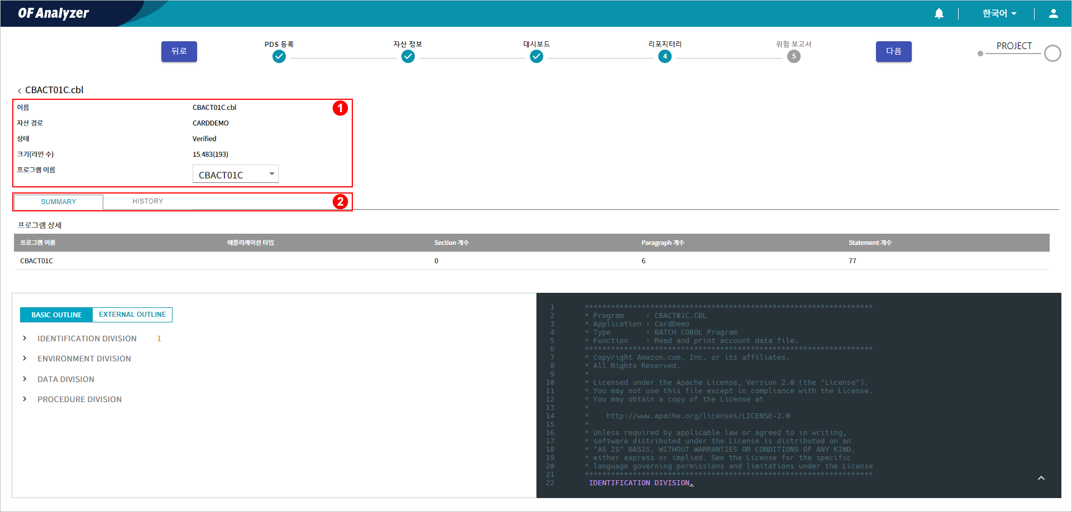Viewport: 1072px width, 512px height.
Task: Go to 대시보드 step checkmark
Action: point(537,56)
